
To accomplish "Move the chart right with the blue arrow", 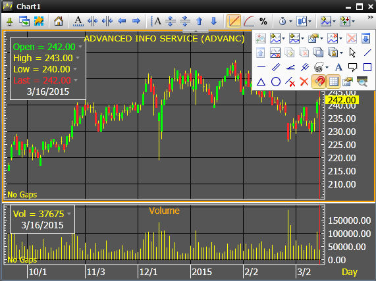I will tap(136, 21).
